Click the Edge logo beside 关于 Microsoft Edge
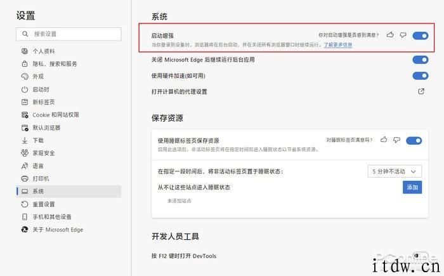 coord(25,230)
